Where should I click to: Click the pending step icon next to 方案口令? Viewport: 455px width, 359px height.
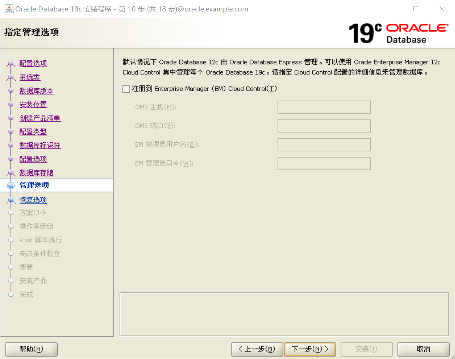click(x=11, y=213)
